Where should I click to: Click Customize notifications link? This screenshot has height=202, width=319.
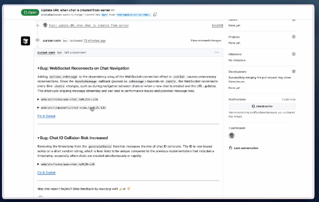(x=288, y=99)
